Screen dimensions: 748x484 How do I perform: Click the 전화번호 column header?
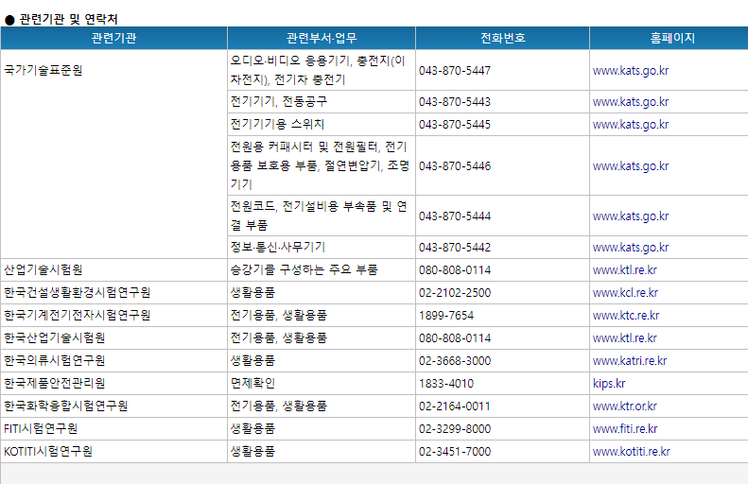click(502, 38)
